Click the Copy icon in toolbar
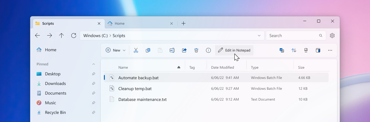This screenshot has height=122, width=370. pos(148,50)
